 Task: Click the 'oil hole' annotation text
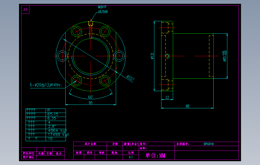tap(103, 11)
